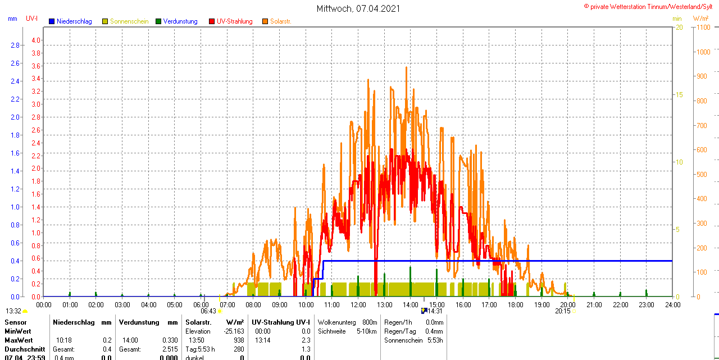Click the green Verdunstung legend swatch

pos(158,21)
